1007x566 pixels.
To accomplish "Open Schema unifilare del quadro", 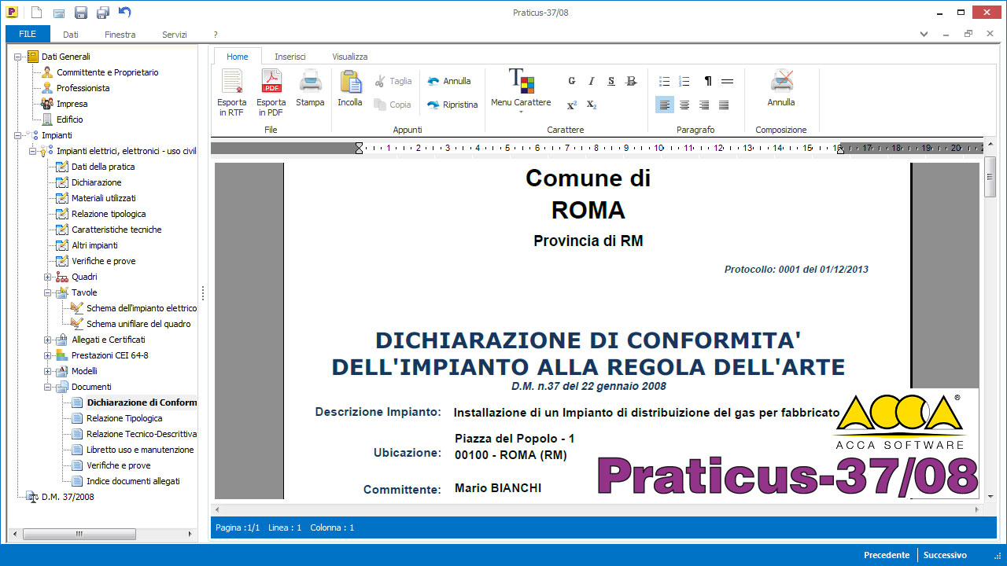I will point(138,324).
